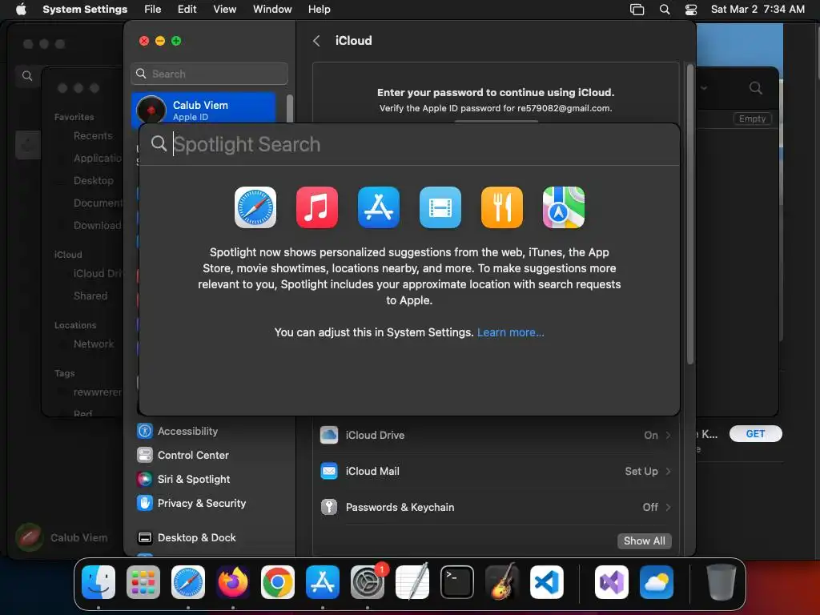Click Calub Viem account in App Store window

(62, 537)
